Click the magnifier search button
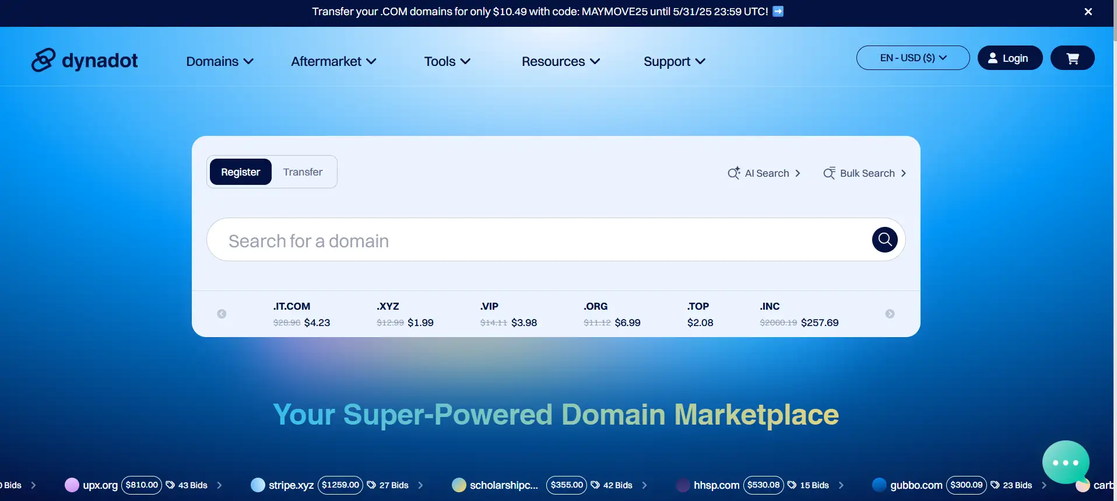The height and width of the screenshot is (501, 1117). click(x=884, y=239)
